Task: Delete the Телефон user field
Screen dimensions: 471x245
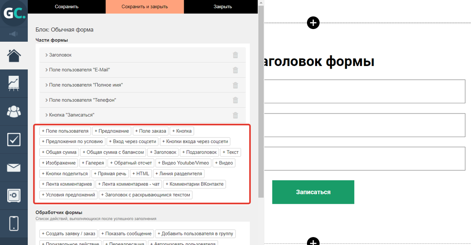Action: coord(235,100)
